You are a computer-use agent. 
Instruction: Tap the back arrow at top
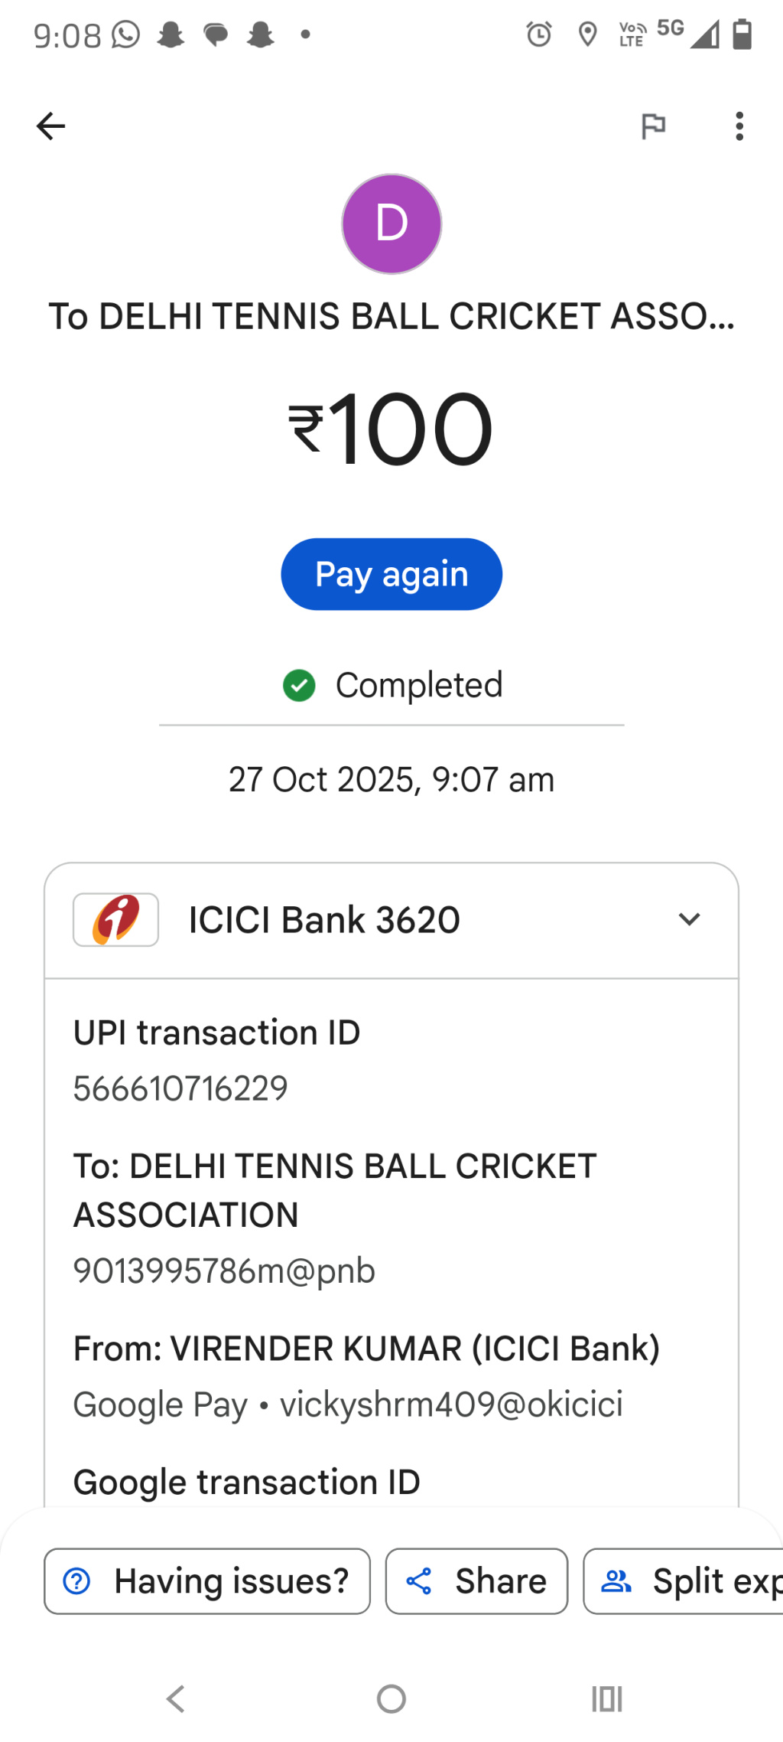click(x=50, y=126)
